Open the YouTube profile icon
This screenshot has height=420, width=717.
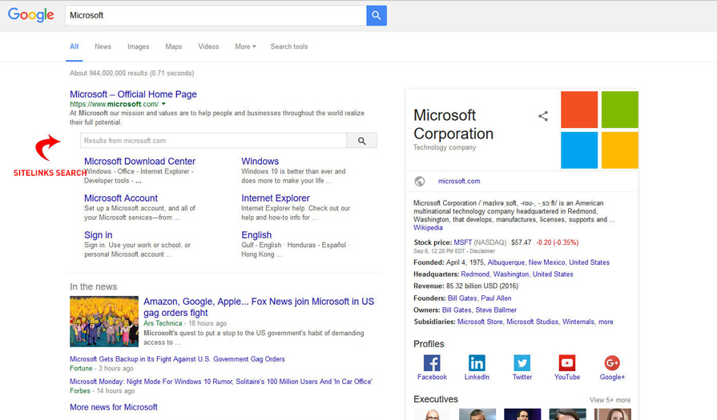point(567,363)
